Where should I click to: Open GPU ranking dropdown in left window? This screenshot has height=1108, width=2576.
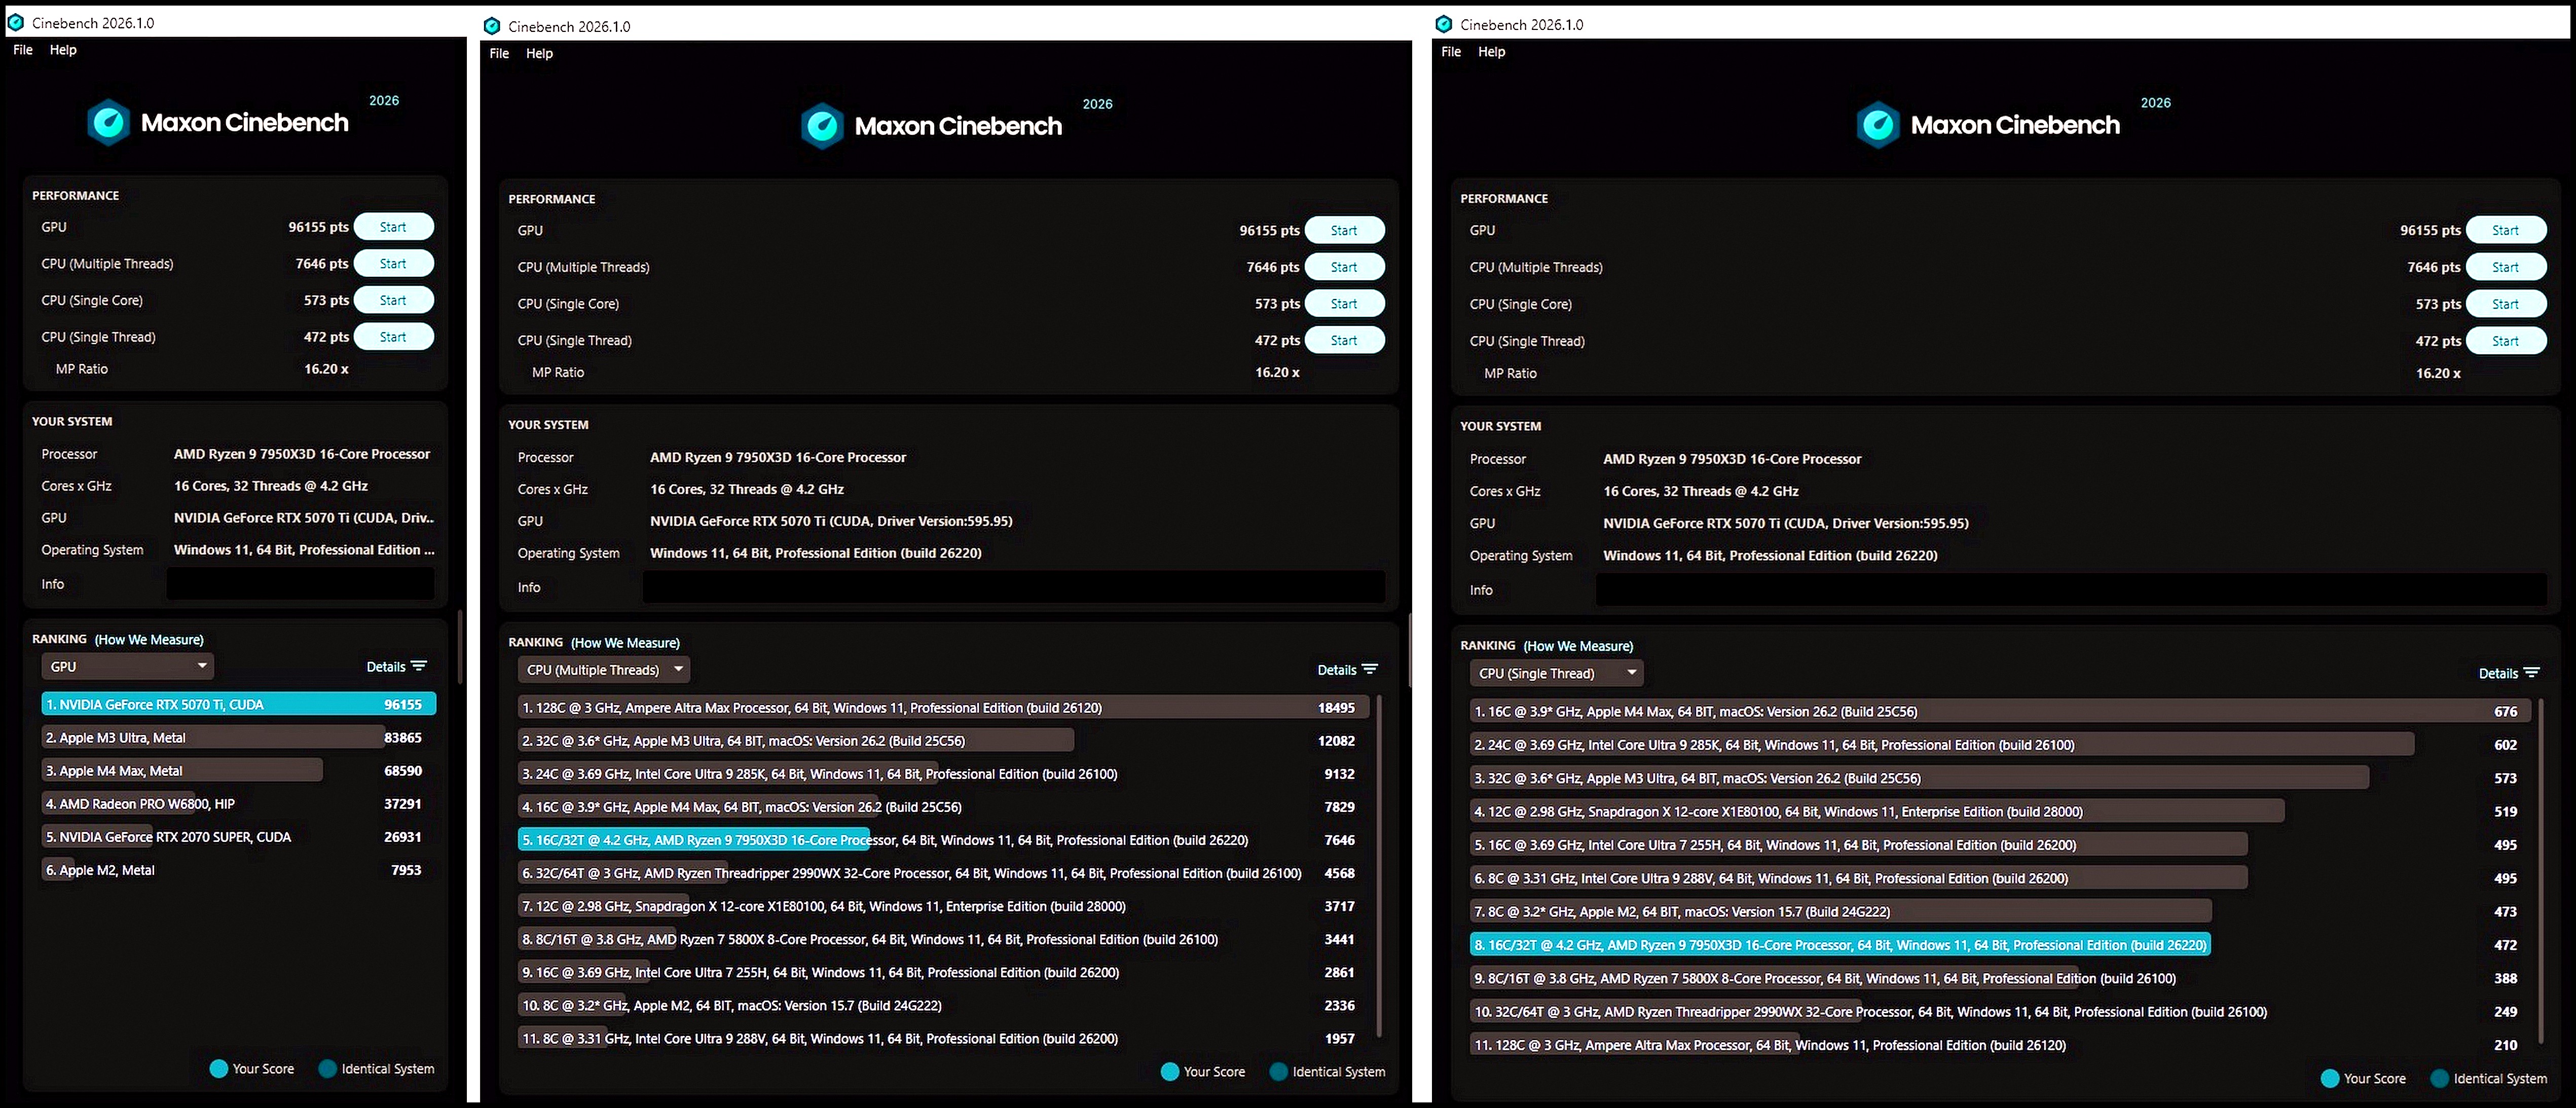tap(127, 666)
